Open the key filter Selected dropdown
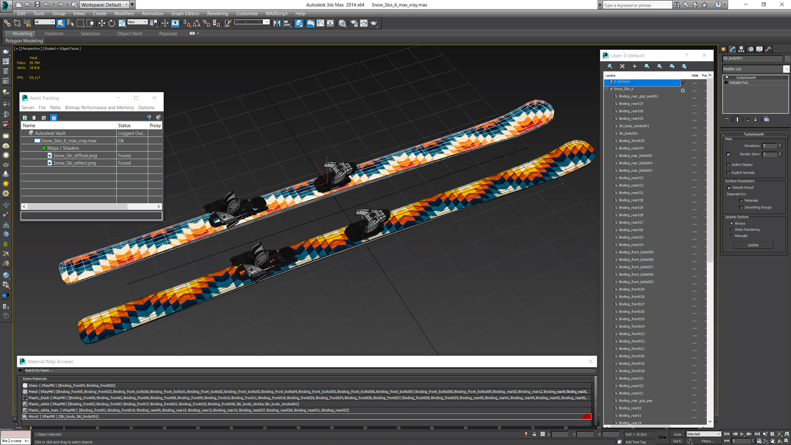The image size is (791, 445). 703,434
